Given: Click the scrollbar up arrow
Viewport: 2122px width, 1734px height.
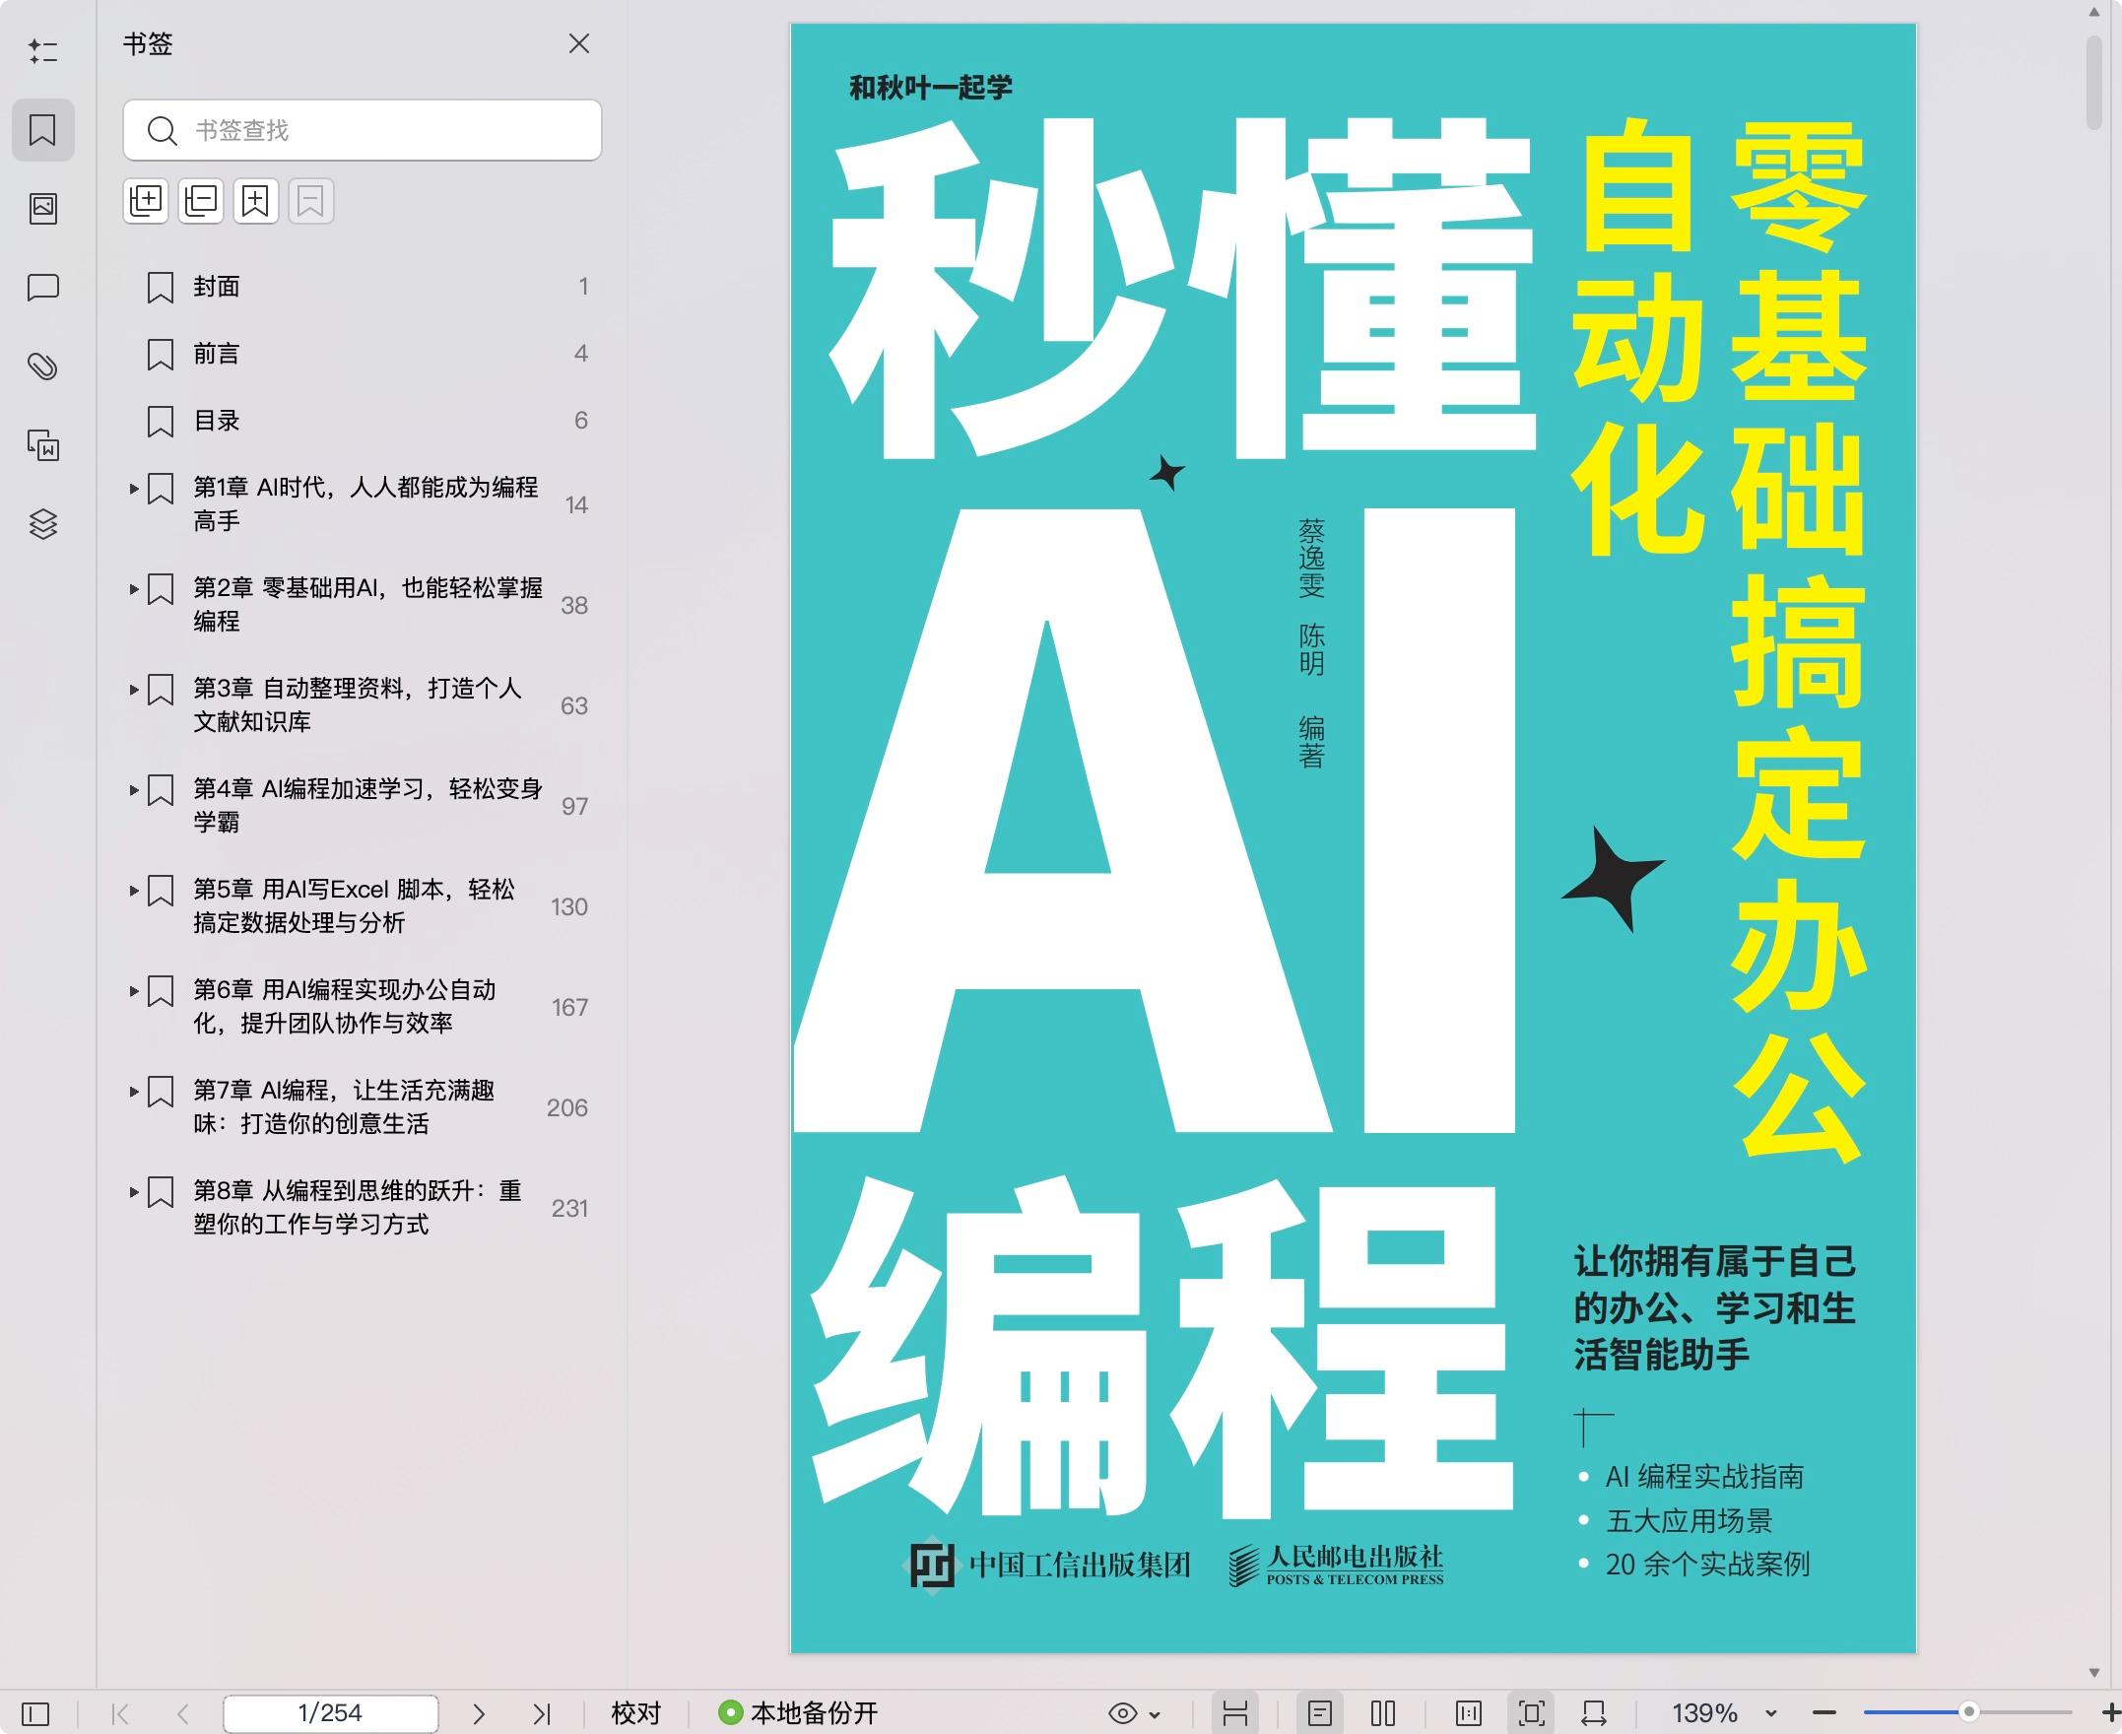Looking at the screenshot, I should click(x=2094, y=12).
